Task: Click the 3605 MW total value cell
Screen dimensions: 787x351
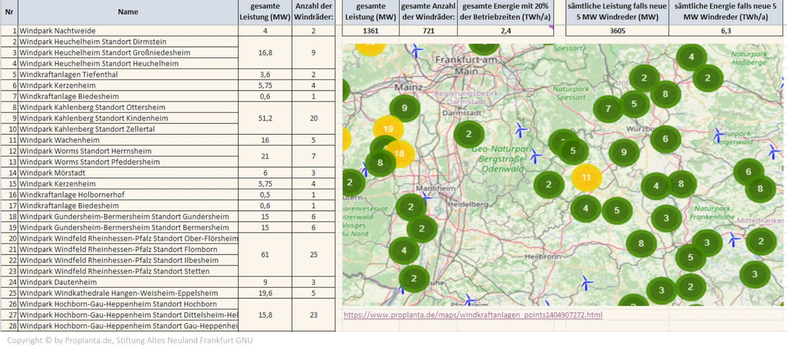Action: coord(617,31)
